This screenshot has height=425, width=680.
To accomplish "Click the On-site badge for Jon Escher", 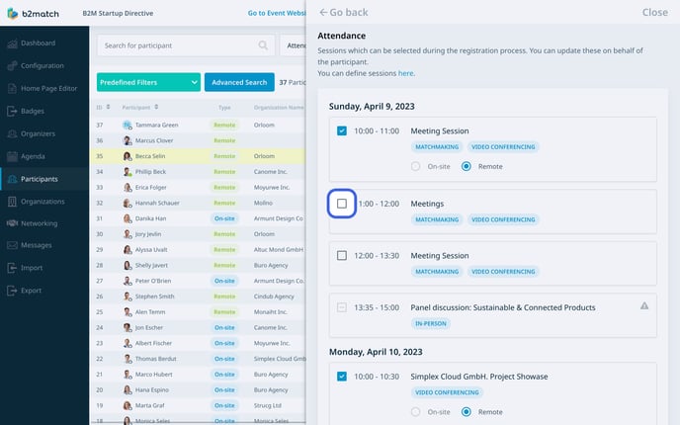I will click(224, 327).
